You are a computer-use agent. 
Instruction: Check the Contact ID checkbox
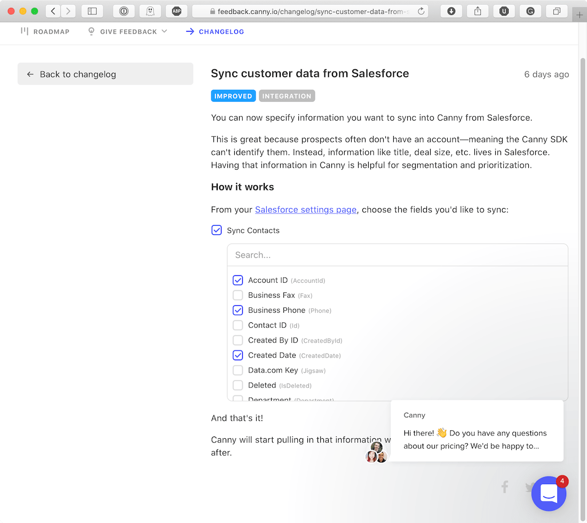click(237, 325)
